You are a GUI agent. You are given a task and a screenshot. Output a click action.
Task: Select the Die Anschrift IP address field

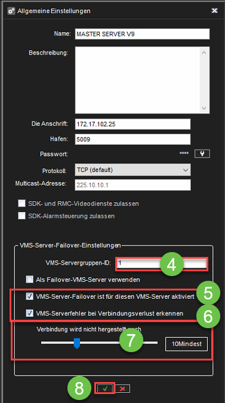pyautogui.click(x=132, y=124)
